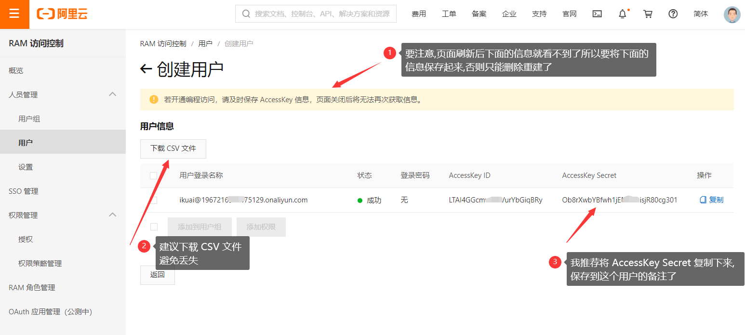Image resolution: width=745 pixels, height=335 pixels.
Task: Click the 添加到用户组 button
Action: [200, 227]
